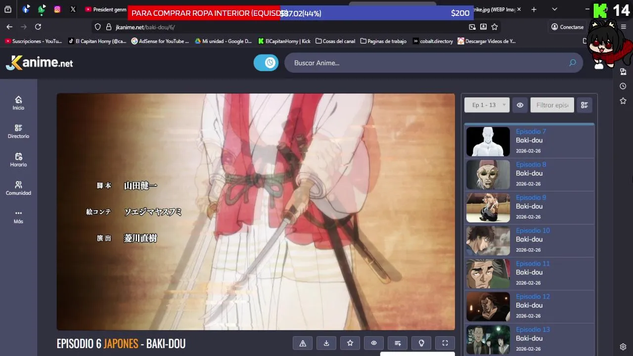Image resolution: width=633 pixels, height=356 pixels.
Task: Open Descargar Videos de Y... bookmark
Action: click(487, 41)
